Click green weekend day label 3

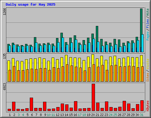(x=19, y=115)
